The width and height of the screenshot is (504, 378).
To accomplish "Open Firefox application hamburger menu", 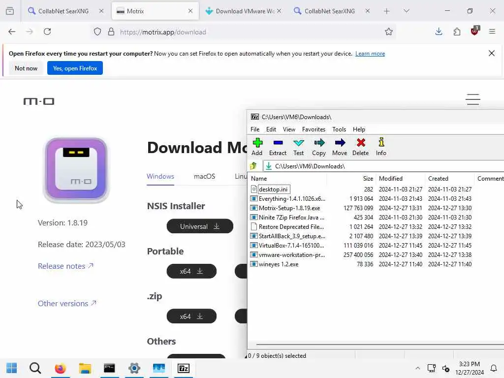I will point(492,31).
